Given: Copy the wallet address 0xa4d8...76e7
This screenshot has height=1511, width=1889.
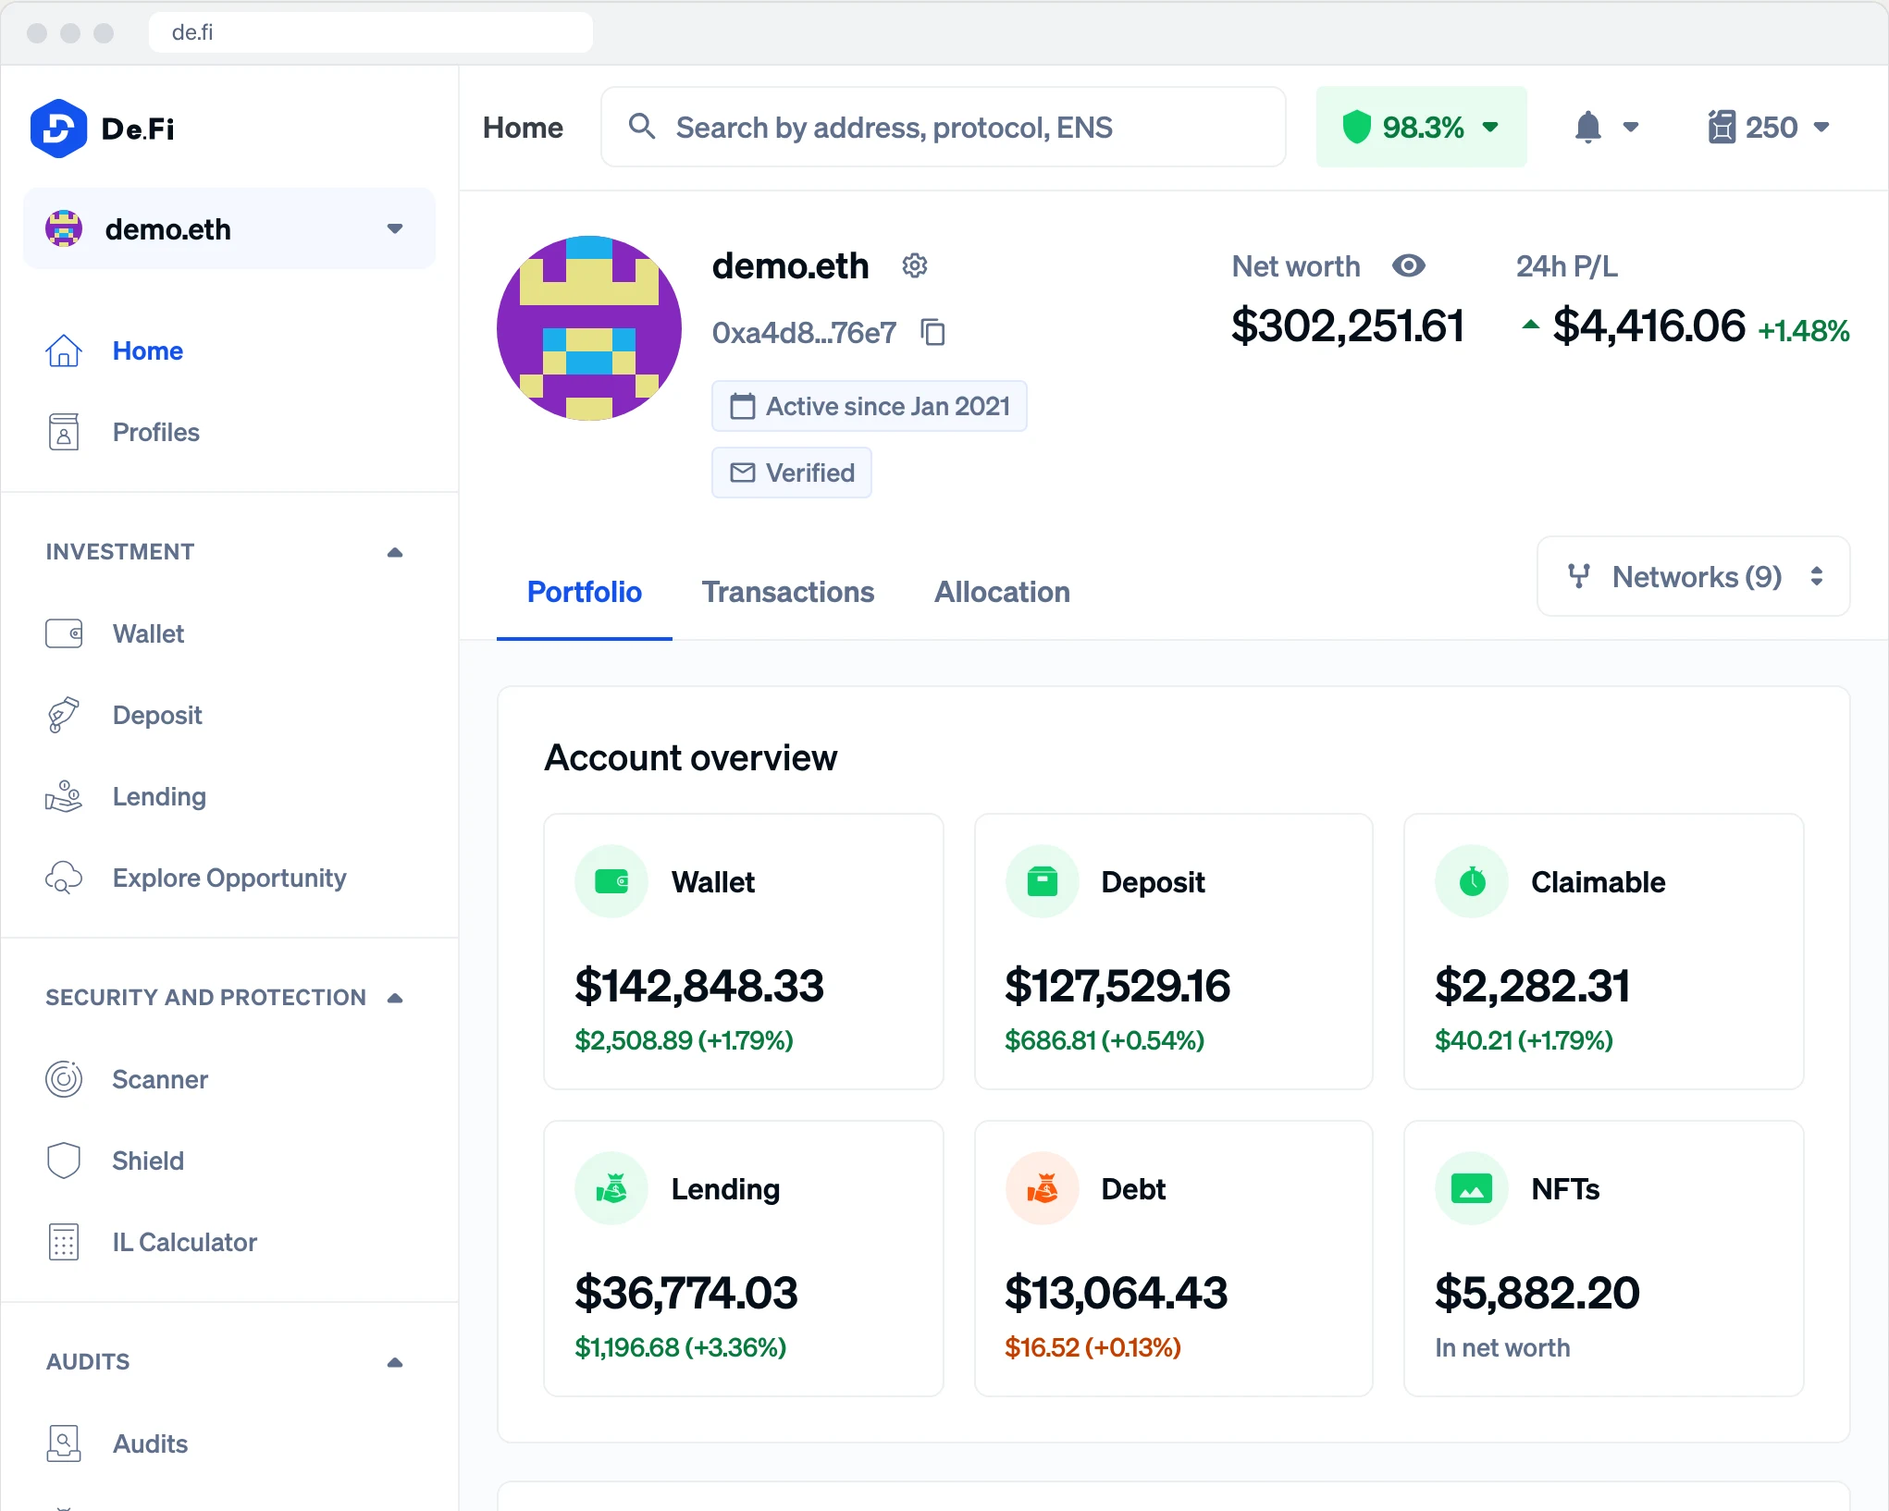Looking at the screenshot, I should [x=933, y=332].
